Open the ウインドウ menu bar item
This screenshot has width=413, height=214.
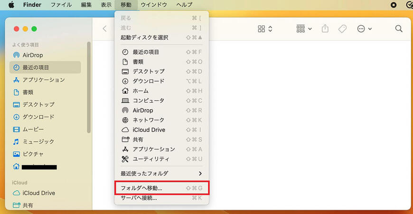click(x=154, y=5)
